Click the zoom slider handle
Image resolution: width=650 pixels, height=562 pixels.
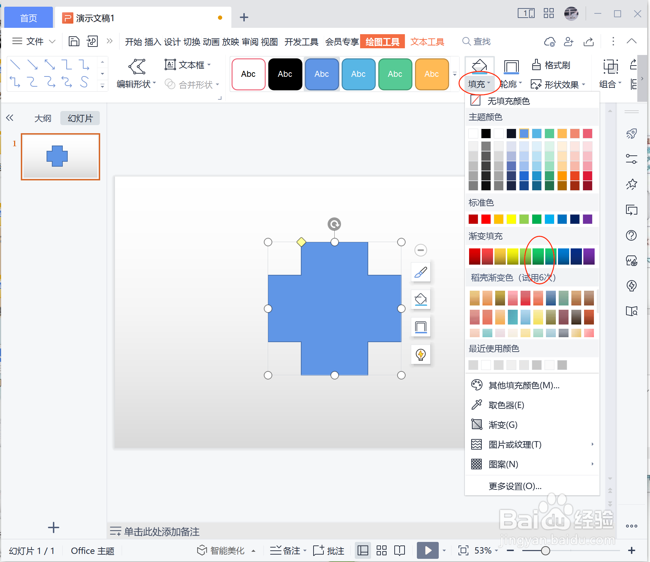point(545,550)
